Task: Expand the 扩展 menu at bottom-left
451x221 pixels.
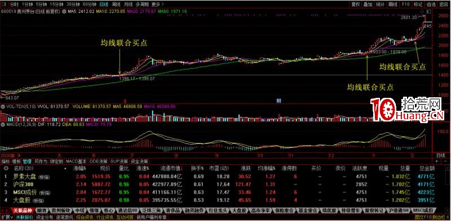Action: click(x=7, y=217)
